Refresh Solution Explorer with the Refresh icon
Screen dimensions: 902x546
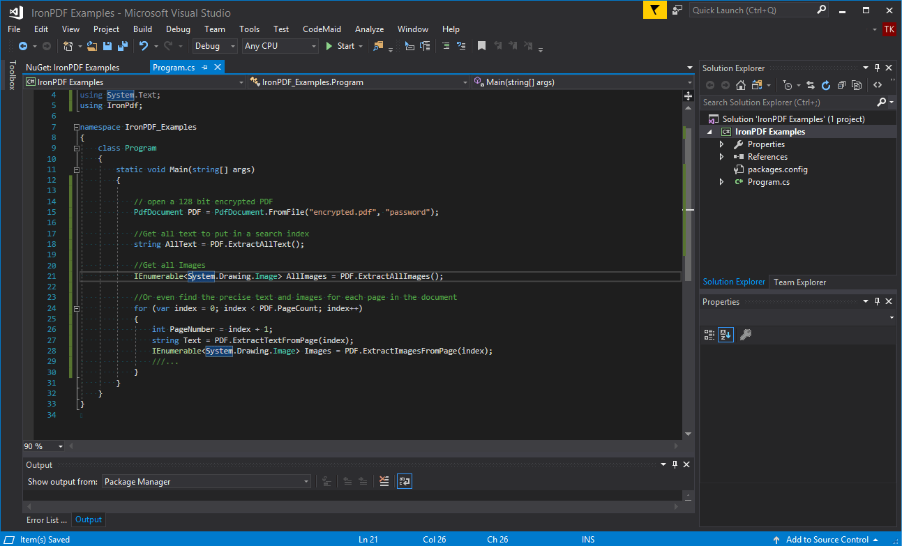point(826,85)
